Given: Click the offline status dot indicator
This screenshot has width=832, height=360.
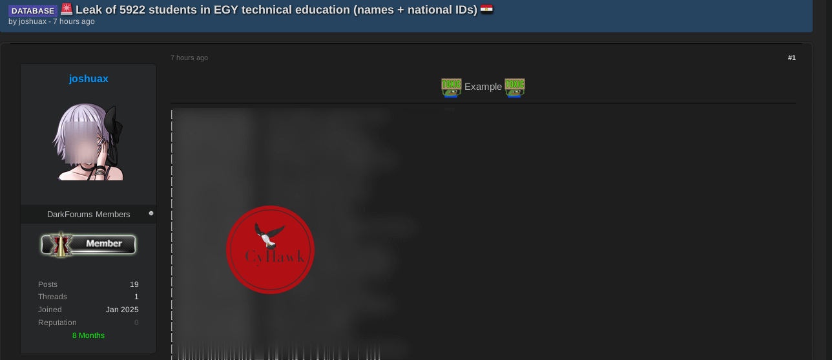Looking at the screenshot, I should pyautogui.click(x=151, y=213).
